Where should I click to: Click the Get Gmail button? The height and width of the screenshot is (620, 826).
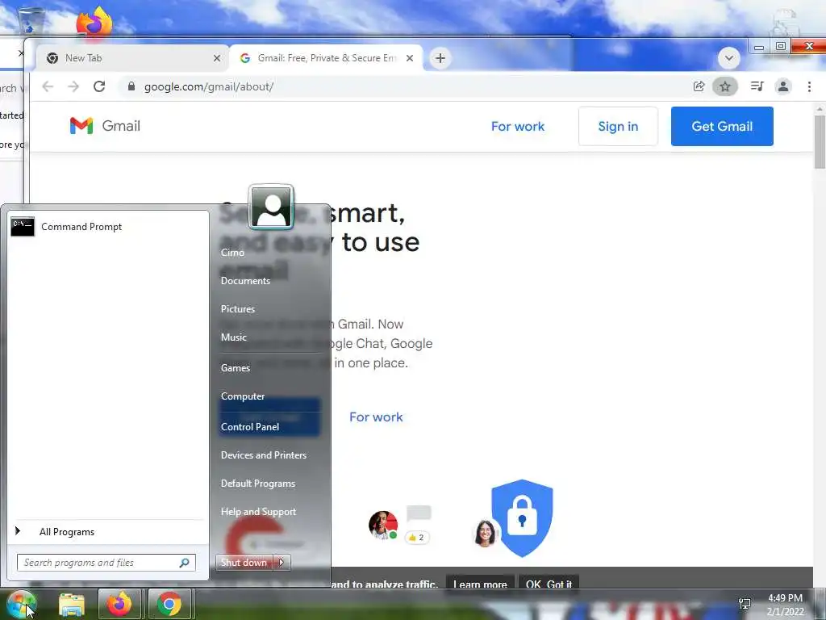(722, 127)
